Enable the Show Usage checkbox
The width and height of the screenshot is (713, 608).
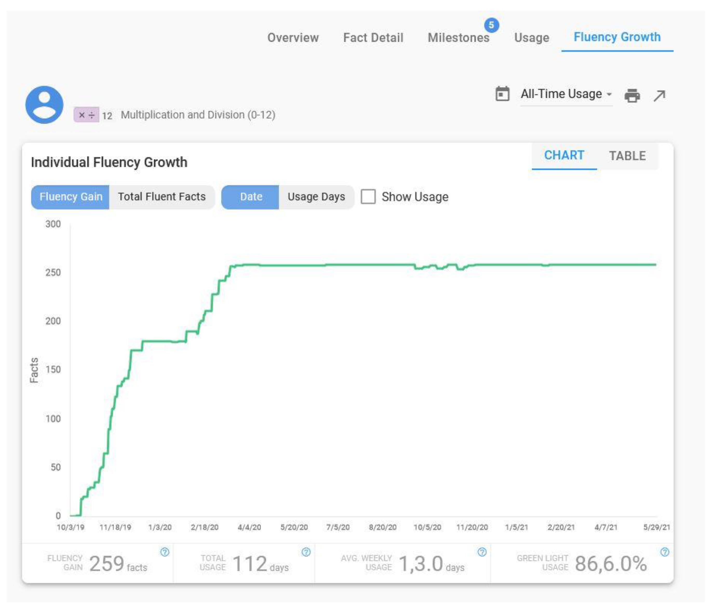coord(368,197)
